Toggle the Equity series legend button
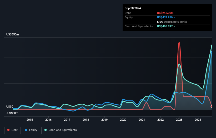The height and width of the screenshot is (138, 216). (31, 130)
